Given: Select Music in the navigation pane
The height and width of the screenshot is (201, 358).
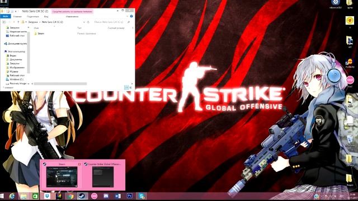Looking at the screenshot, I should tap(12, 71).
